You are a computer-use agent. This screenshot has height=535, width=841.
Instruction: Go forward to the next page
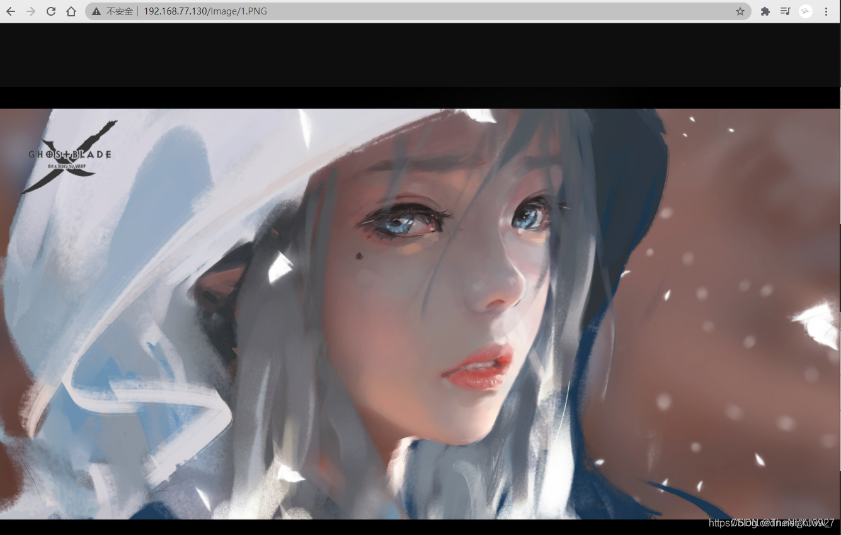[x=31, y=11]
